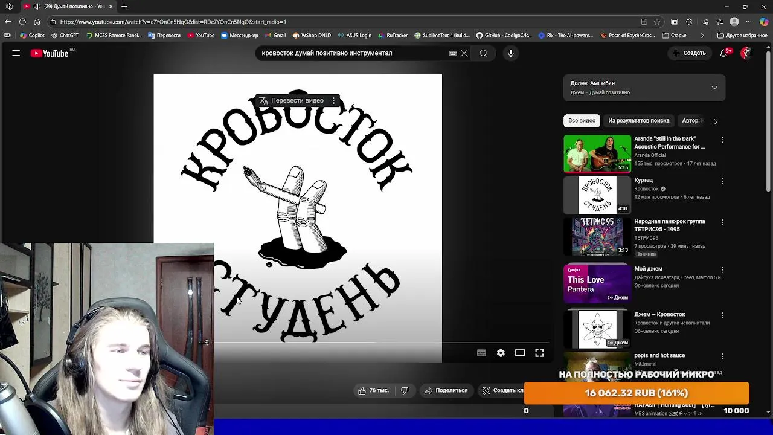Open options for the Мой джем mix
The width and height of the screenshot is (773, 435).
(722, 270)
